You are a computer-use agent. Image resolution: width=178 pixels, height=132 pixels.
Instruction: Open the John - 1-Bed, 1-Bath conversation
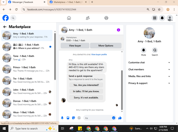[27, 92]
